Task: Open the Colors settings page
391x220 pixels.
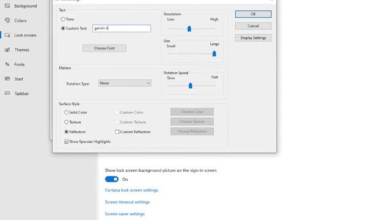Action: (20, 20)
